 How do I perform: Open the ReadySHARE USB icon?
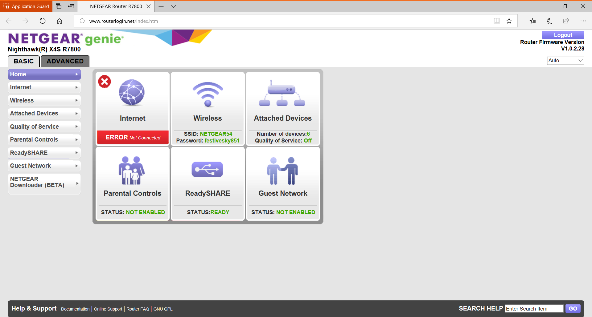point(207,169)
